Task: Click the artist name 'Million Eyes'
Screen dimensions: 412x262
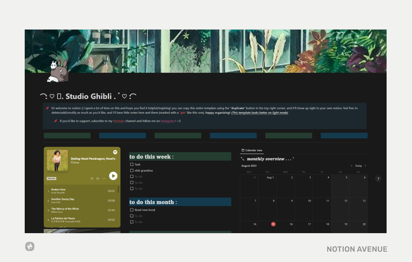Action: click(57, 212)
